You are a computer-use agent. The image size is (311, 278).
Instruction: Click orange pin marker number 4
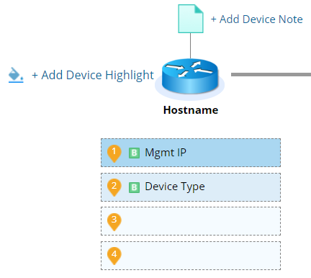click(x=114, y=256)
